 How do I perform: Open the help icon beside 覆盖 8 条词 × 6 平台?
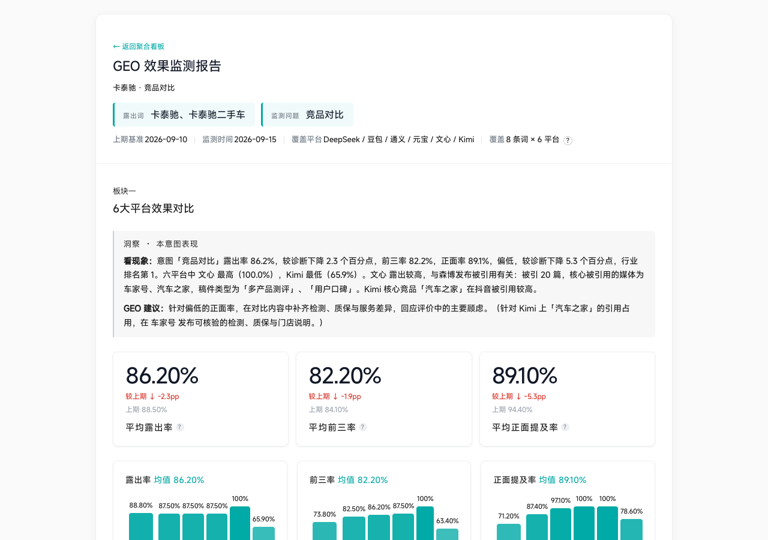[x=568, y=140]
